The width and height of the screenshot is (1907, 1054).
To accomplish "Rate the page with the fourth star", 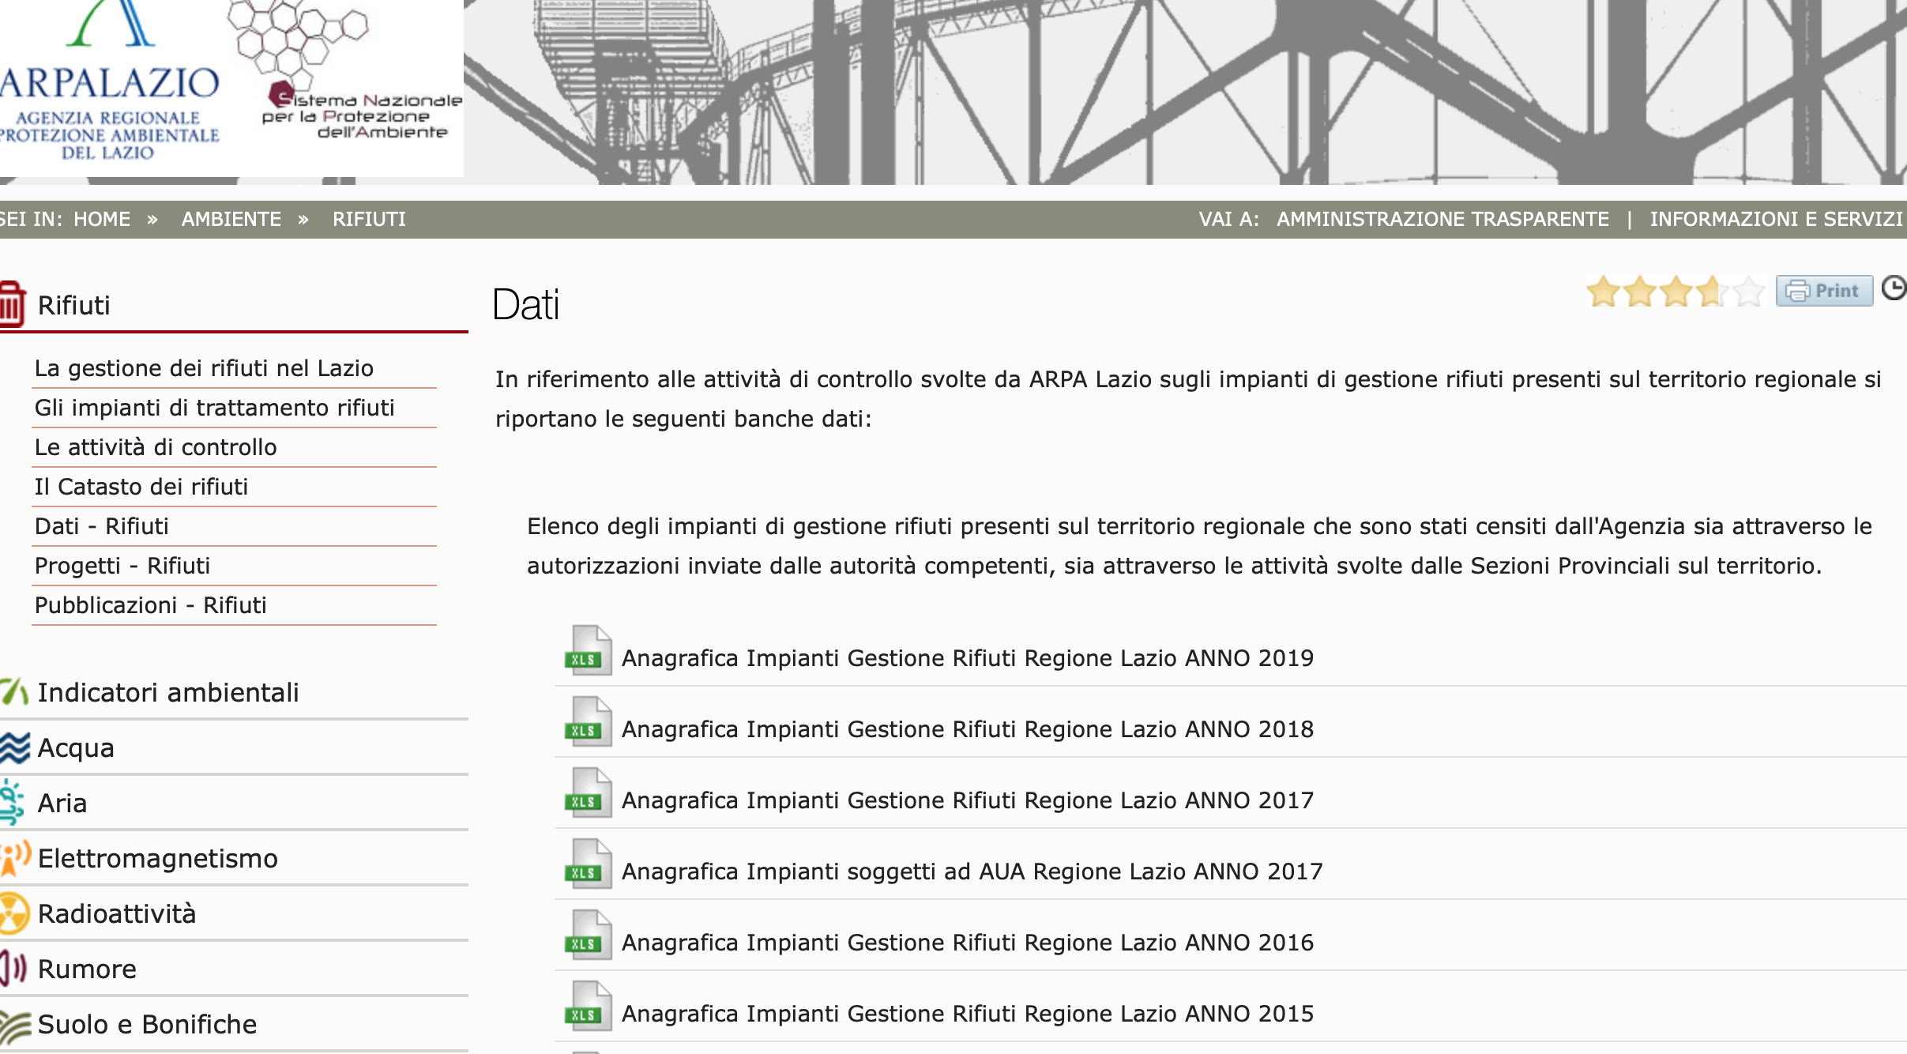I will pyautogui.click(x=1712, y=292).
